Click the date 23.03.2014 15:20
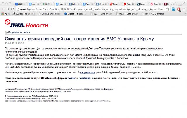 click(x=14, y=43)
